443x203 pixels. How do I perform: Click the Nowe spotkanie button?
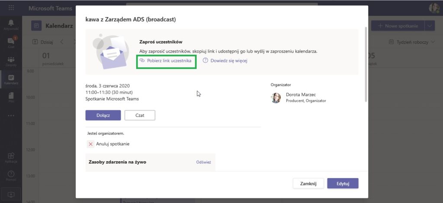tap(398, 25)
